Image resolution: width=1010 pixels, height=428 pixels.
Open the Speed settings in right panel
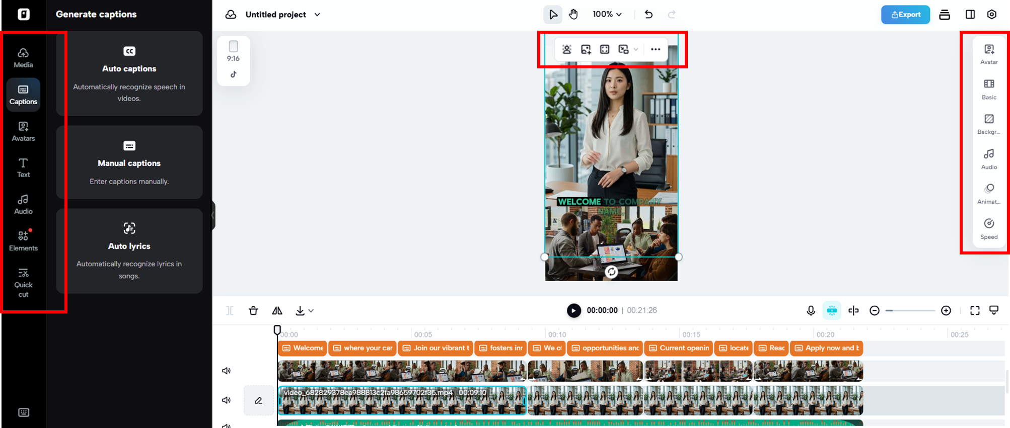[989, 228]
